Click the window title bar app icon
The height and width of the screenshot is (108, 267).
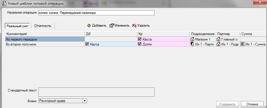point(4,3)
